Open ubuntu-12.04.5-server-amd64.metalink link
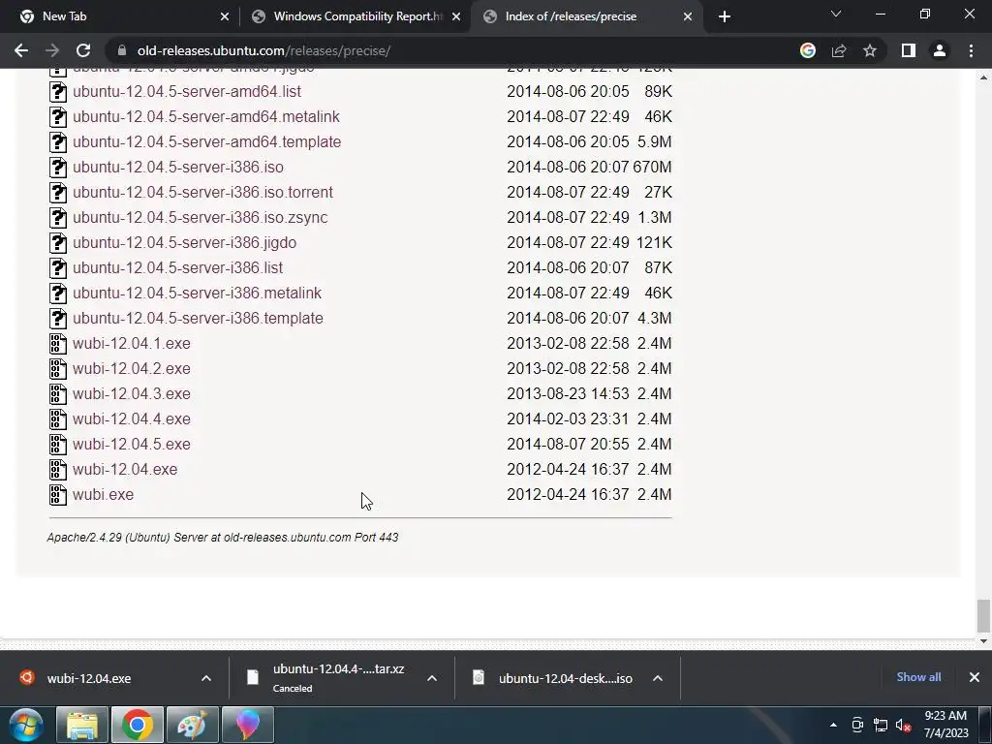 pos(206,116)
